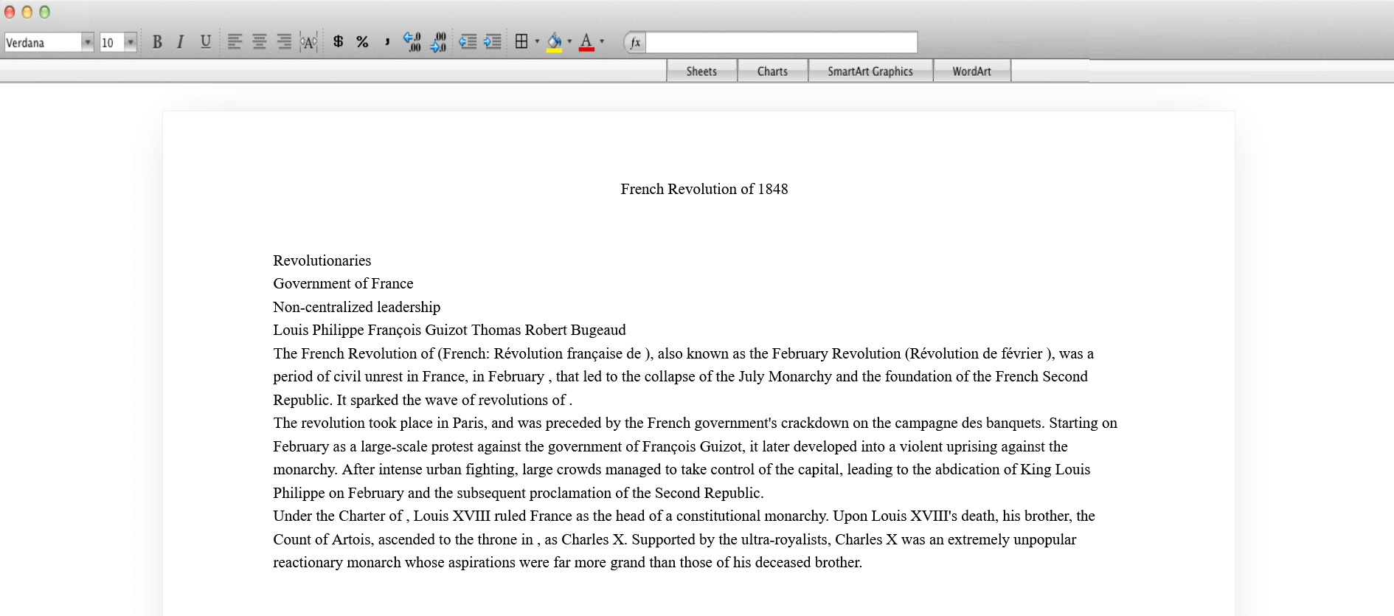Apply comma style format
The height and width of the screenshot is (616, 1394).
pos(387,42)
